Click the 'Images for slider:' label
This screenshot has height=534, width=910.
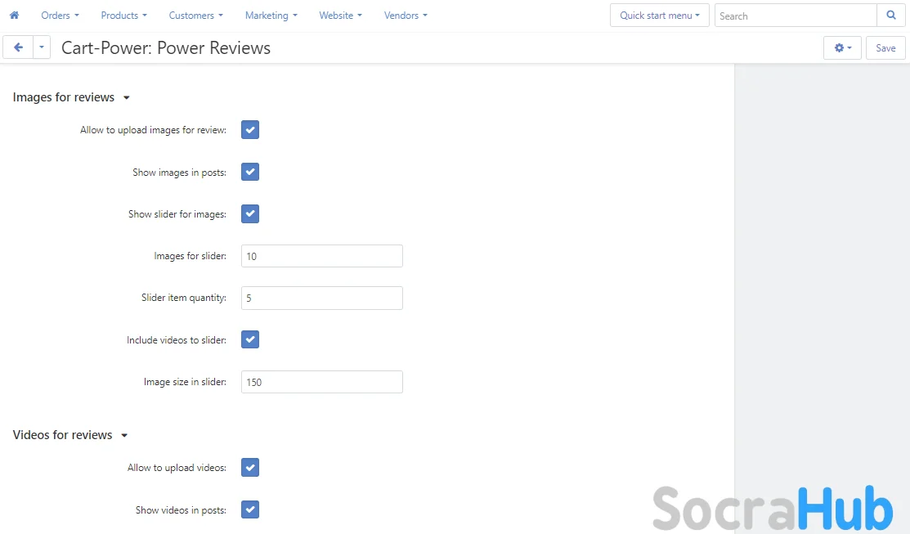pos(190,256)
